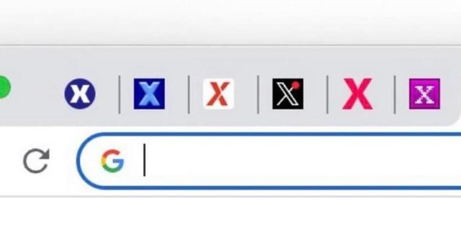
Task: Switch to tab with navy circle X icon
Action: pyautogui.click(x=80, y=94)
